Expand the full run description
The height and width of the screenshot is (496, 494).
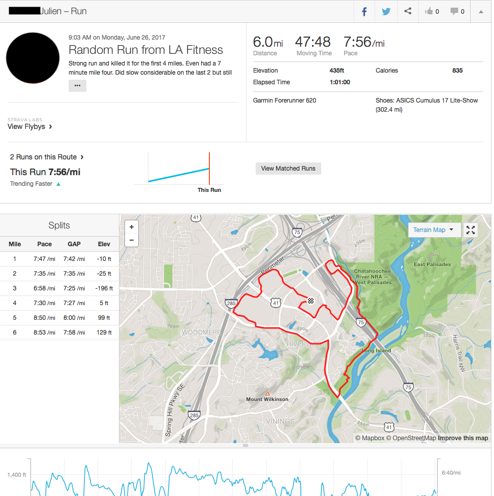[x=77, y=86]
